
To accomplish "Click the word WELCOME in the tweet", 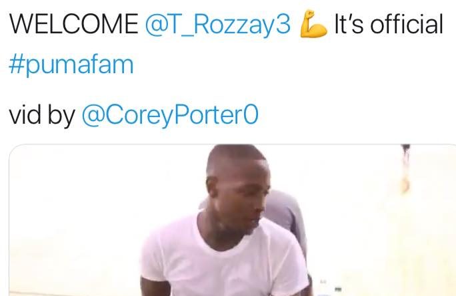I will click(x=74, y=24).
